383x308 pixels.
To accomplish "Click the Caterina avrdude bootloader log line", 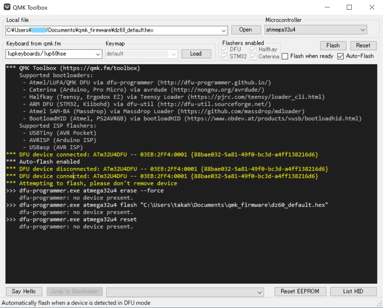I will 144,90.
